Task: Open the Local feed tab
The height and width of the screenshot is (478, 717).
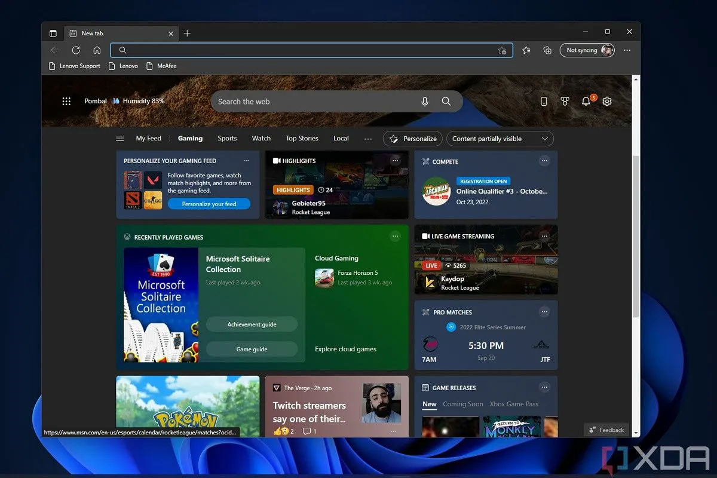Action: click(341, 139)
